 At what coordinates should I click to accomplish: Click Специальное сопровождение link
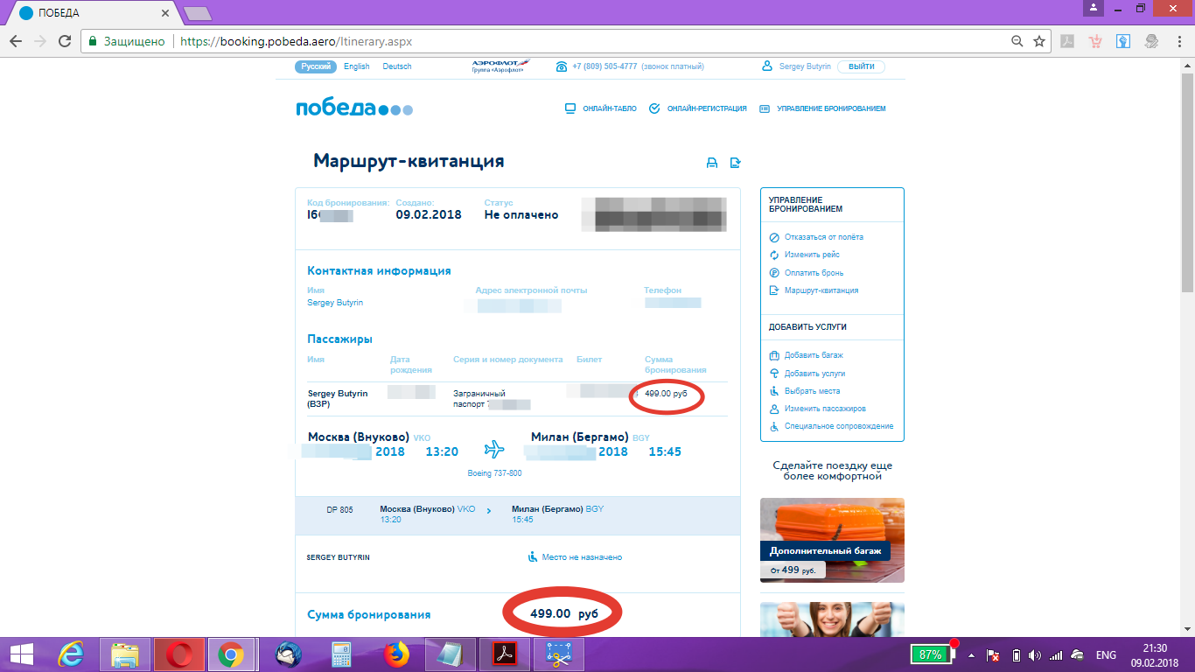click(x=838, y=426)
